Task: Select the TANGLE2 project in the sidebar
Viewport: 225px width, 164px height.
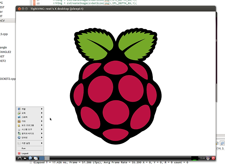Action: coord(5,52)
